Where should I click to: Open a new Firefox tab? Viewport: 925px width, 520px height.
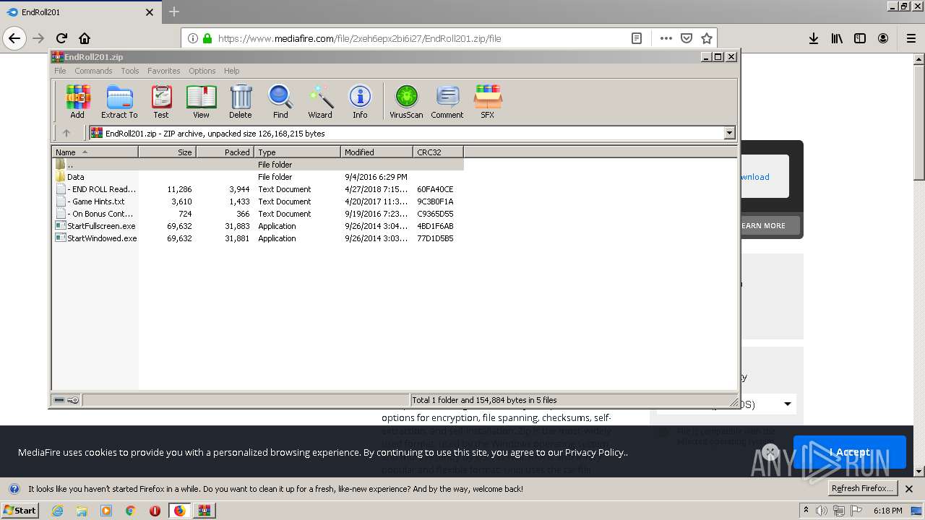173,12
